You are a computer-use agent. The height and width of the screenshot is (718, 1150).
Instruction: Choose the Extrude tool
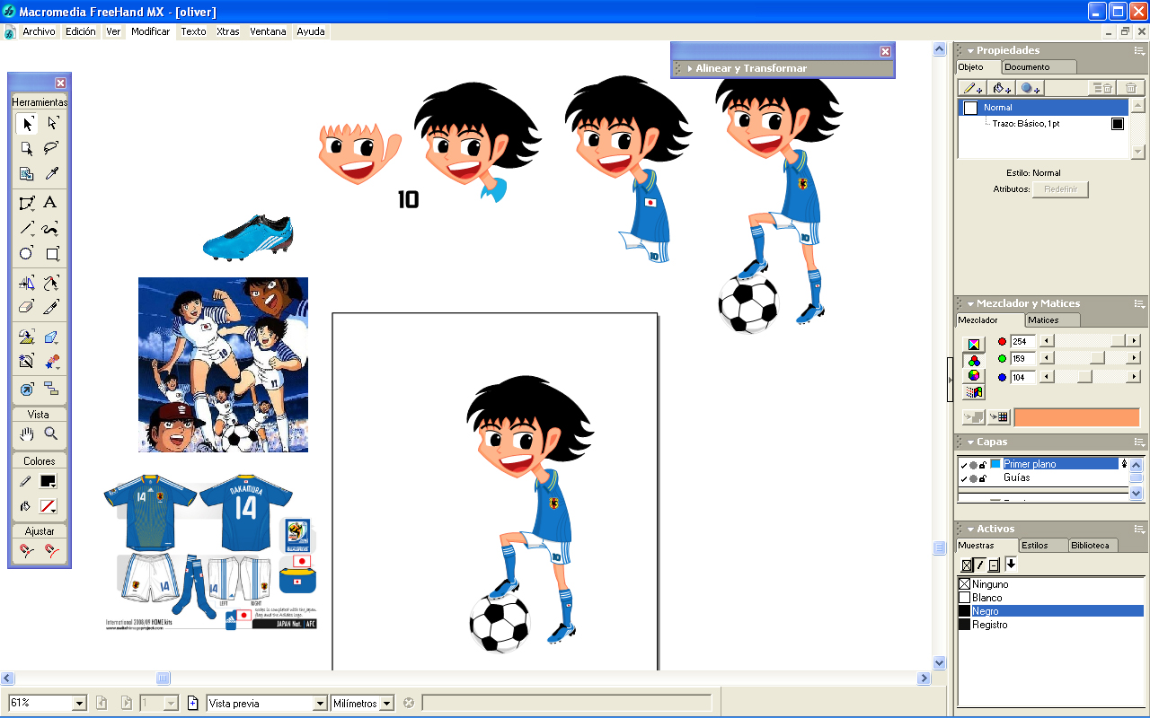pos(52,337)
